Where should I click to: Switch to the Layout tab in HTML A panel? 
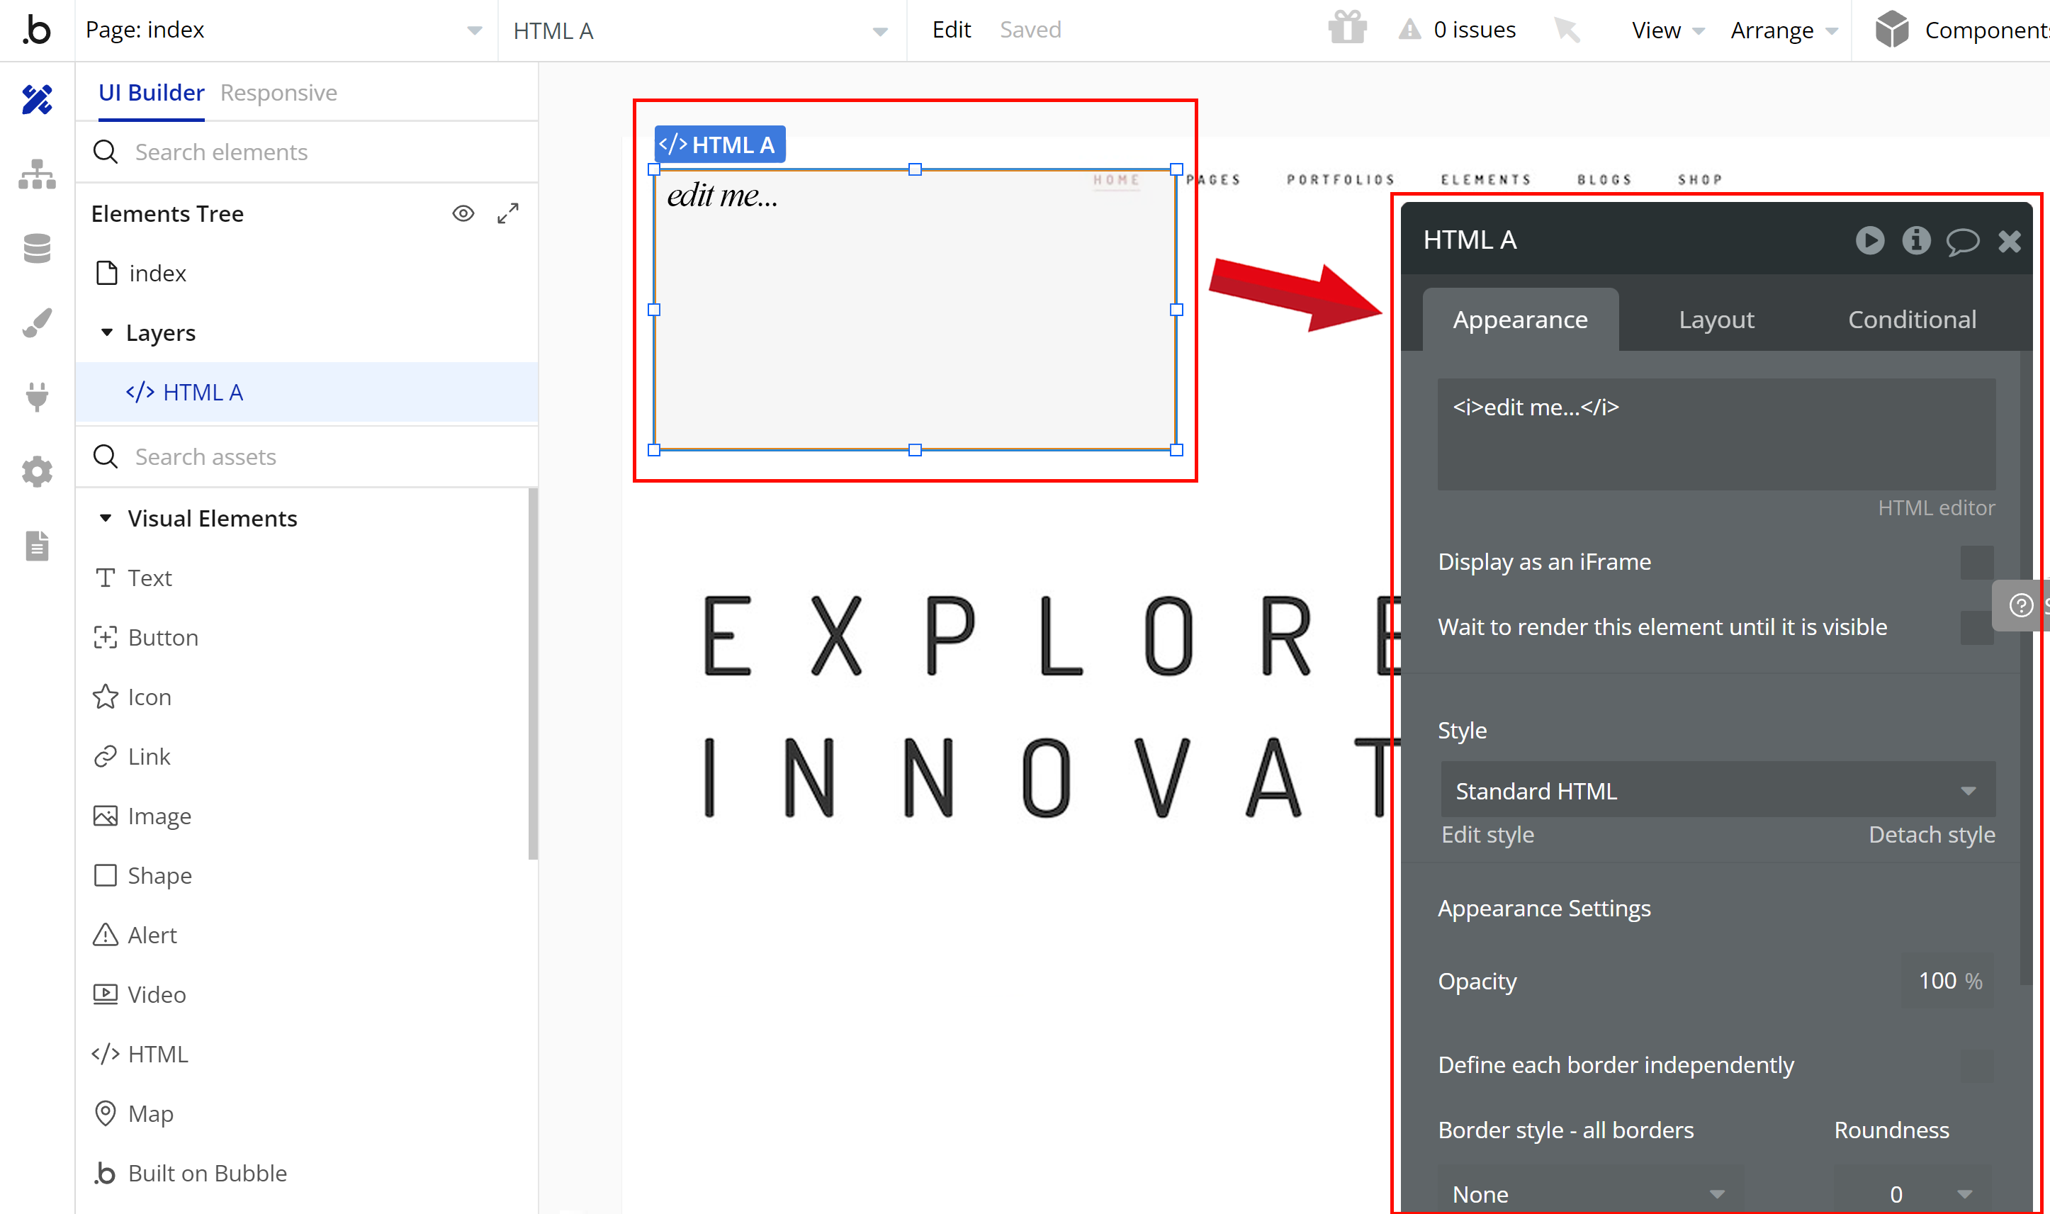pyautogui.click(x=1716, y=318)
